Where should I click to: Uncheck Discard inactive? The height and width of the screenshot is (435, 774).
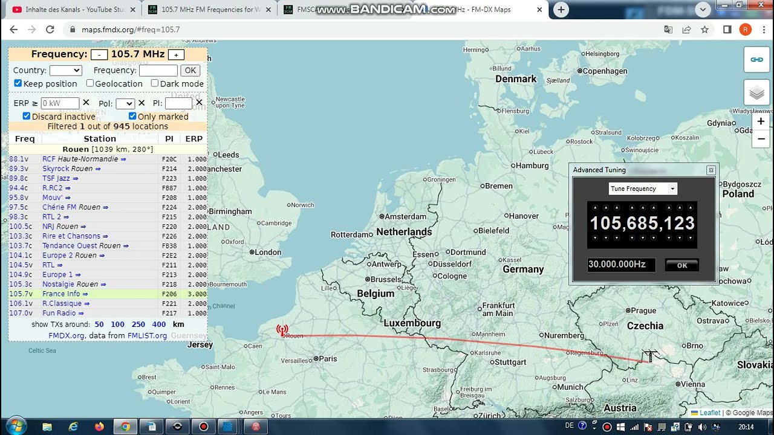pyautogui.click(x=27, y=116)
